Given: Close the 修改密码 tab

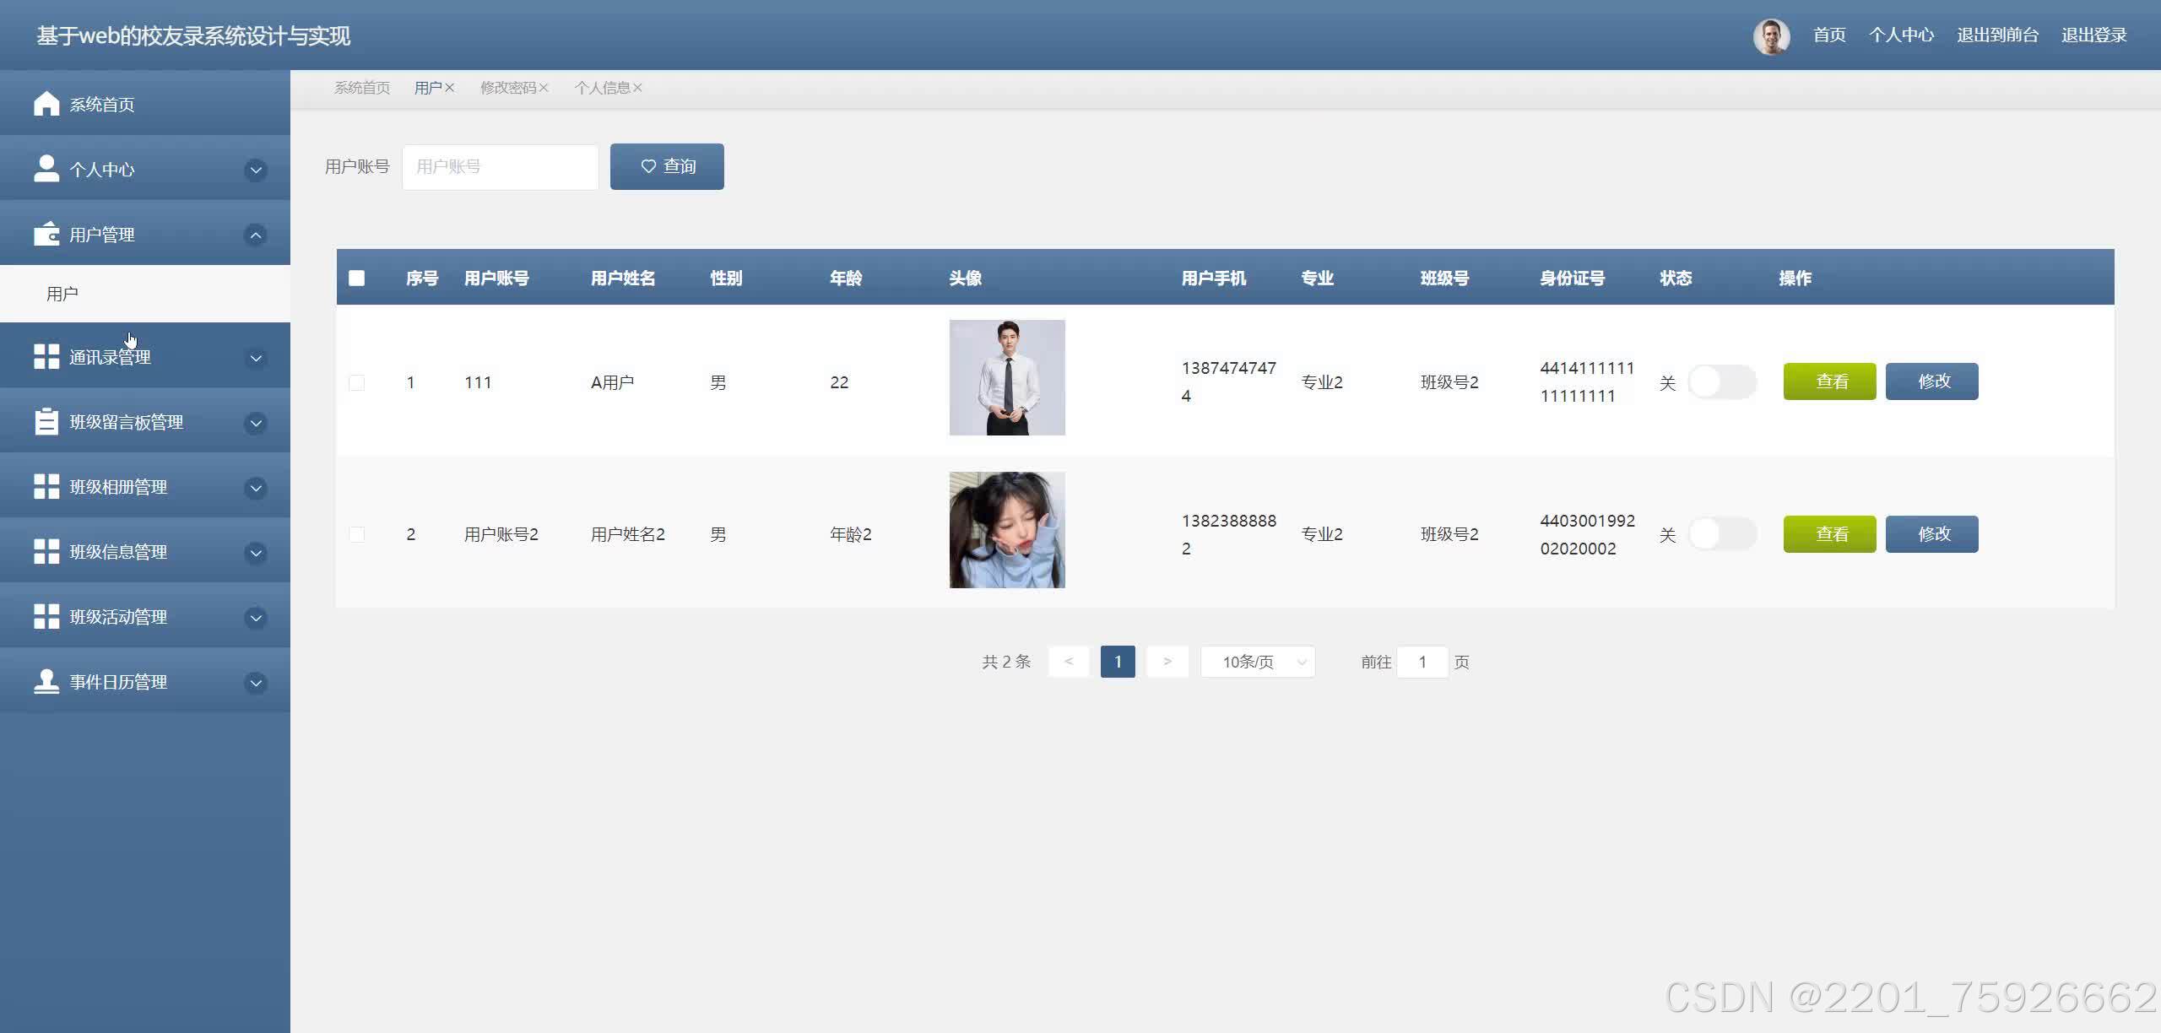Looking at the screenshot, I should tap(544, 88).
